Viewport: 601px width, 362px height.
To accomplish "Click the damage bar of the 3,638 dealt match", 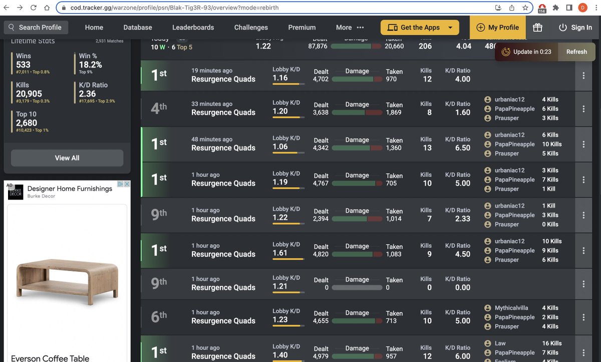I will click(357, 112).
